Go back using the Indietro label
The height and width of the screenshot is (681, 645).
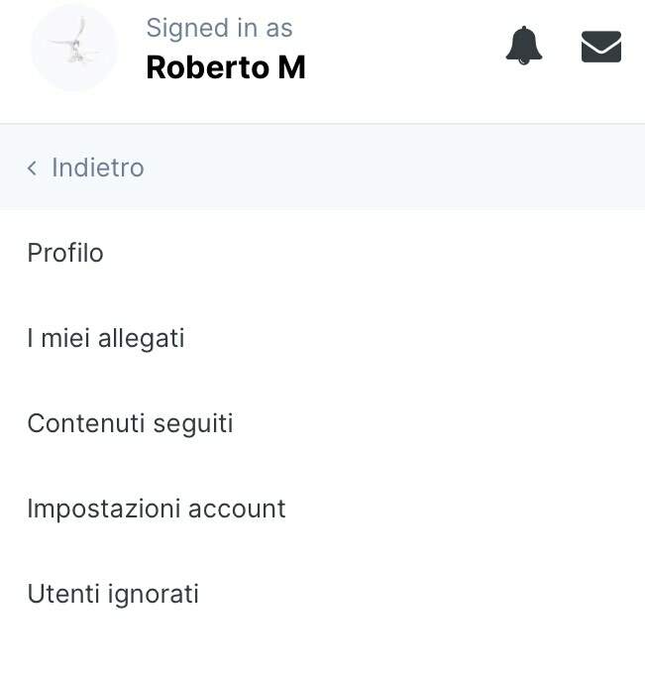tap(98, 168)
